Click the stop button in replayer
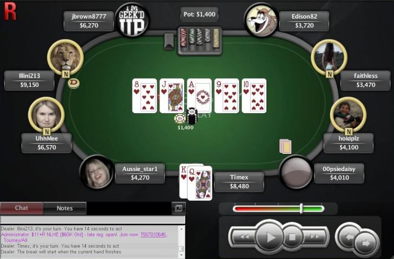 coord(292,237)
